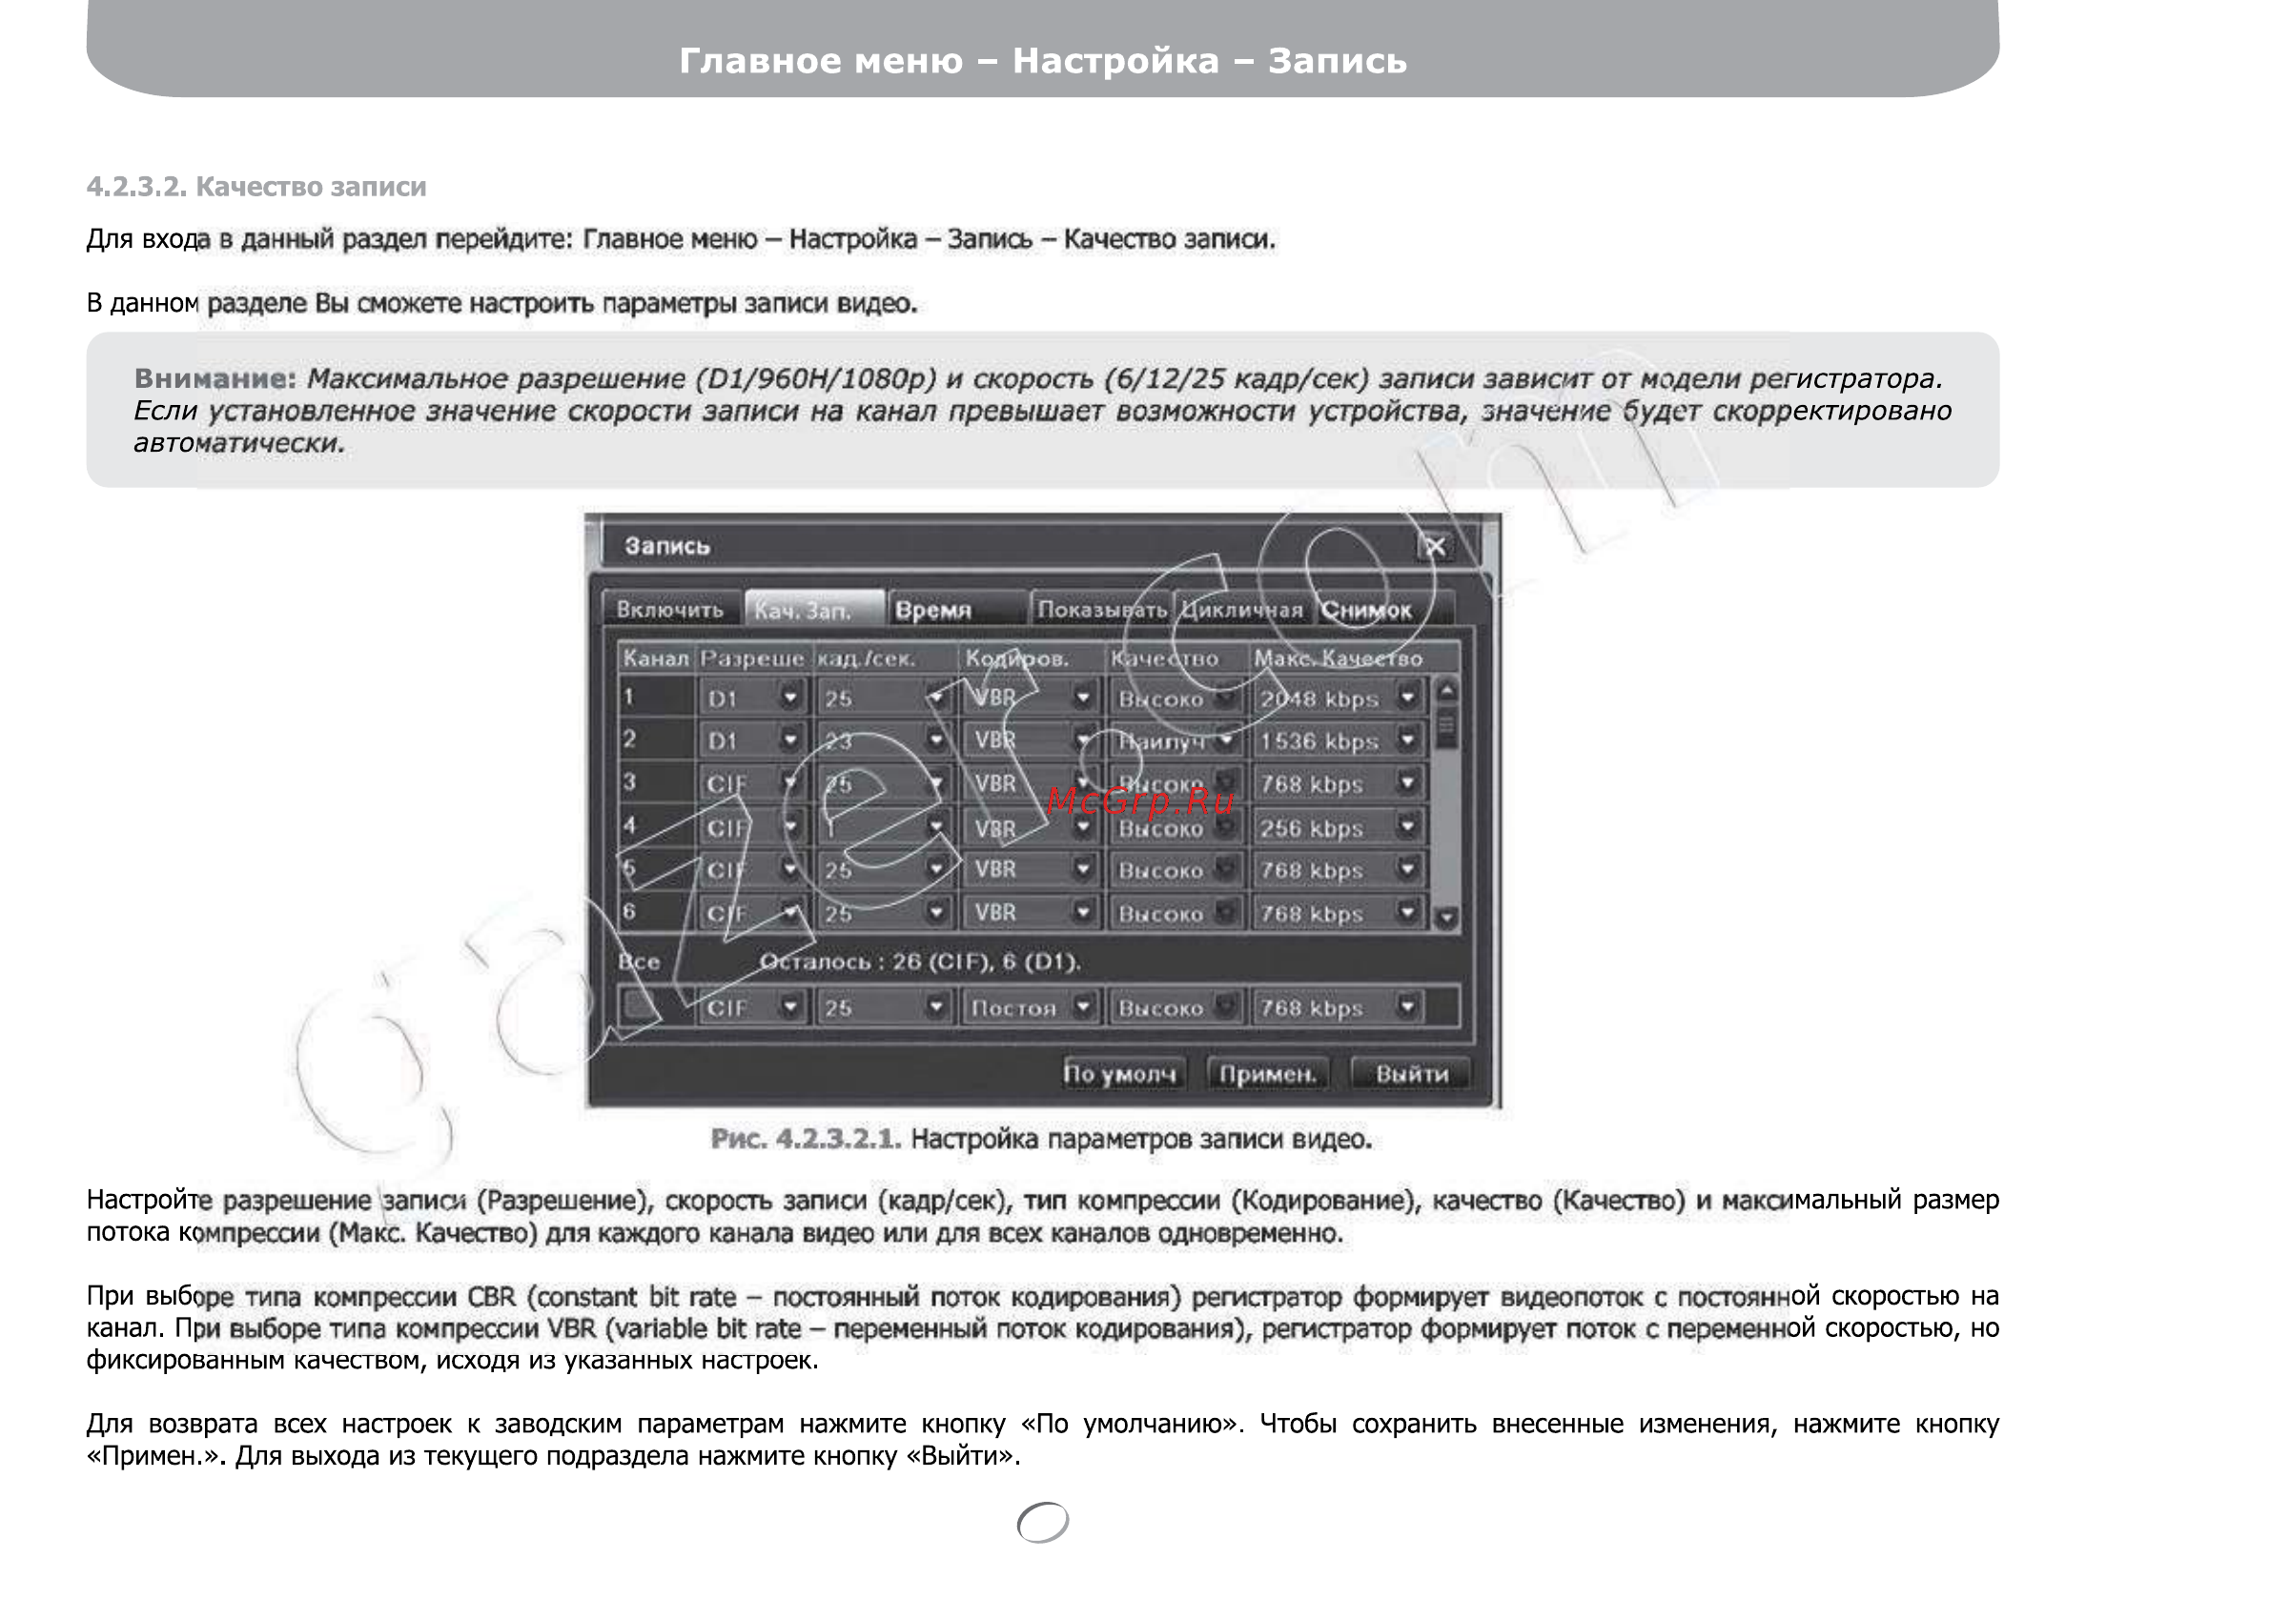This screenshot has height=1599, width=2270.
Task: Switch to the Включить tab
Action: point(670,609)
